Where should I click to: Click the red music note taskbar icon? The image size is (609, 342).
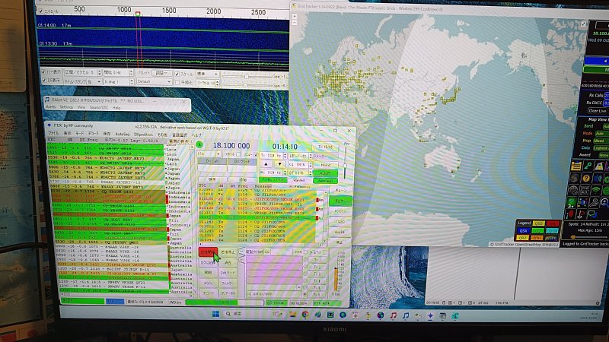pyautogui.click(x=393, y=315)
